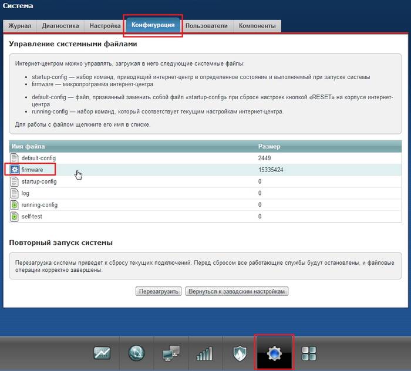Open Wi-Fi signal bars icon
This screenshot has width=411, height=371.
pos(205,353)
